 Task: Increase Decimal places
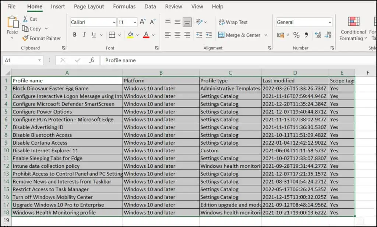click(318, 35)
